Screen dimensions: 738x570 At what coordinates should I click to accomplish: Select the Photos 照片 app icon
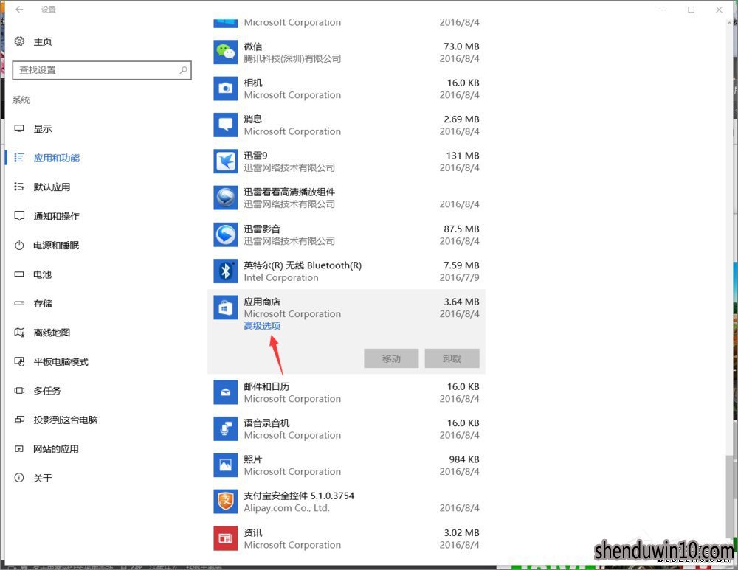tap(225, 465)
